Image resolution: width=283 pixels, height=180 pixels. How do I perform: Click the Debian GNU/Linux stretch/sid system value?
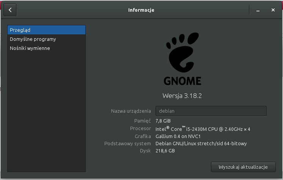coord(201,144)
